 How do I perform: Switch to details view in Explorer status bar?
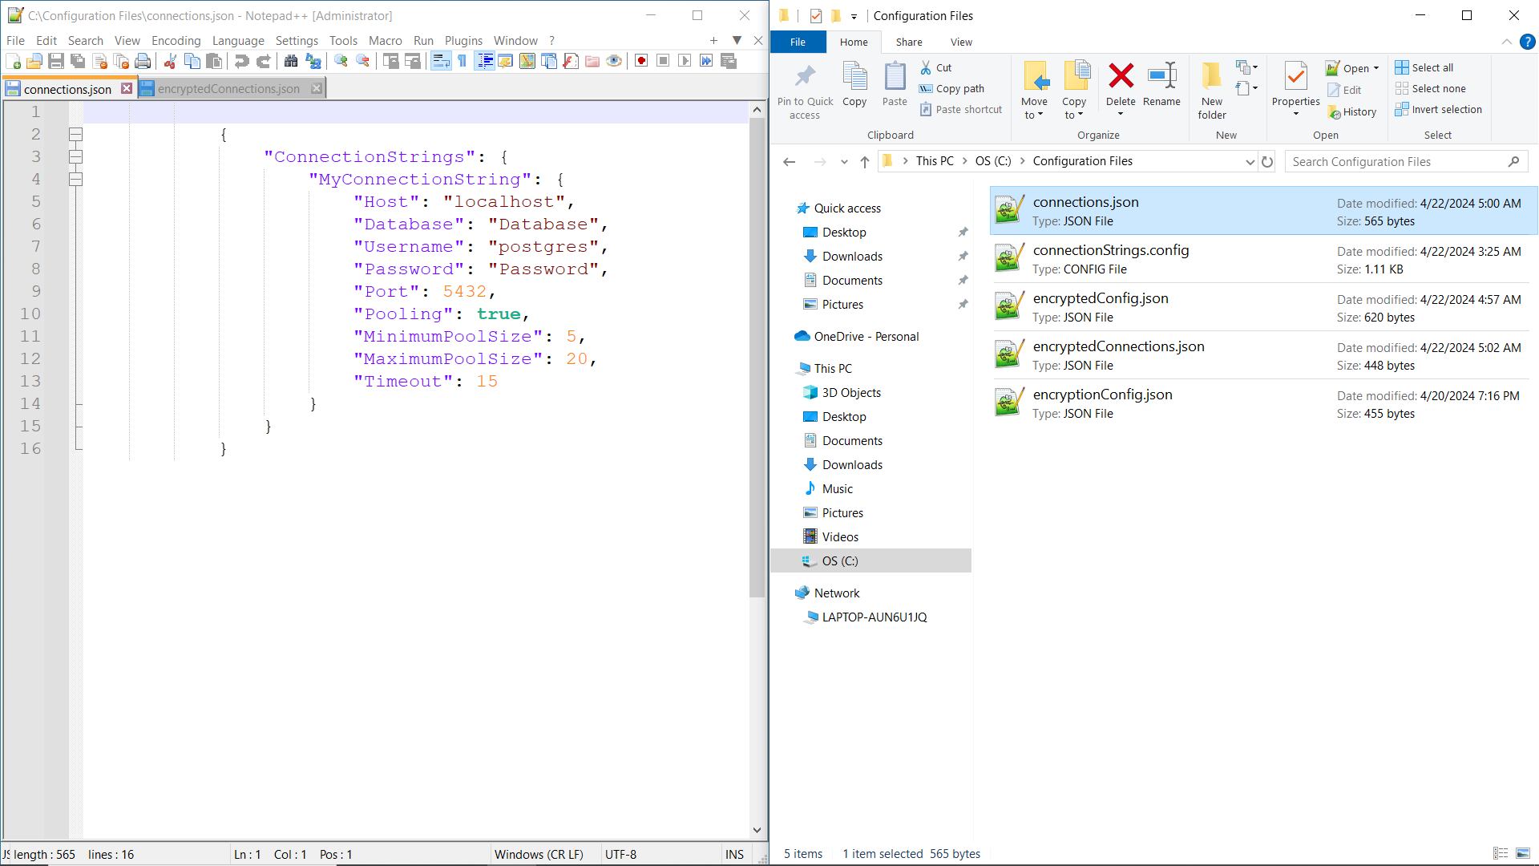coord(1501,854)
